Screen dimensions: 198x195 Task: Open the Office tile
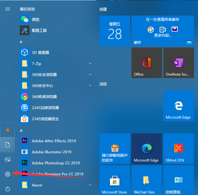point(146,63)
